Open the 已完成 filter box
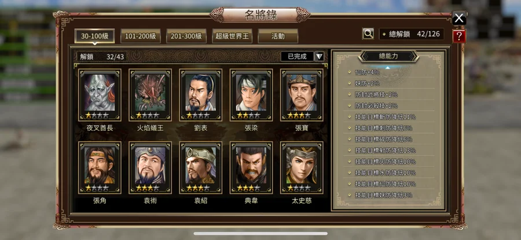Image resolution: width=521 pixels, height=240 pixels. [x=297, y=57]
